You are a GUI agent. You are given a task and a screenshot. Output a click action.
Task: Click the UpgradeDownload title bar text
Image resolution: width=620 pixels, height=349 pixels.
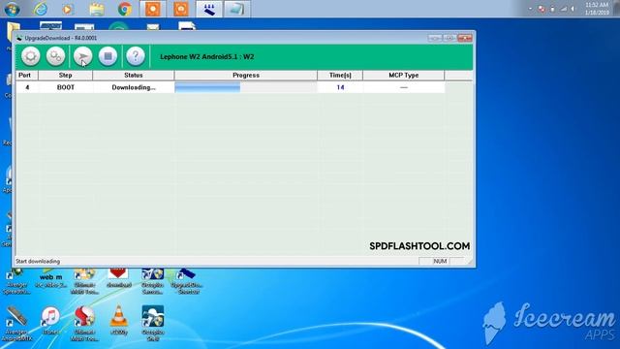[x=60, y=38]
